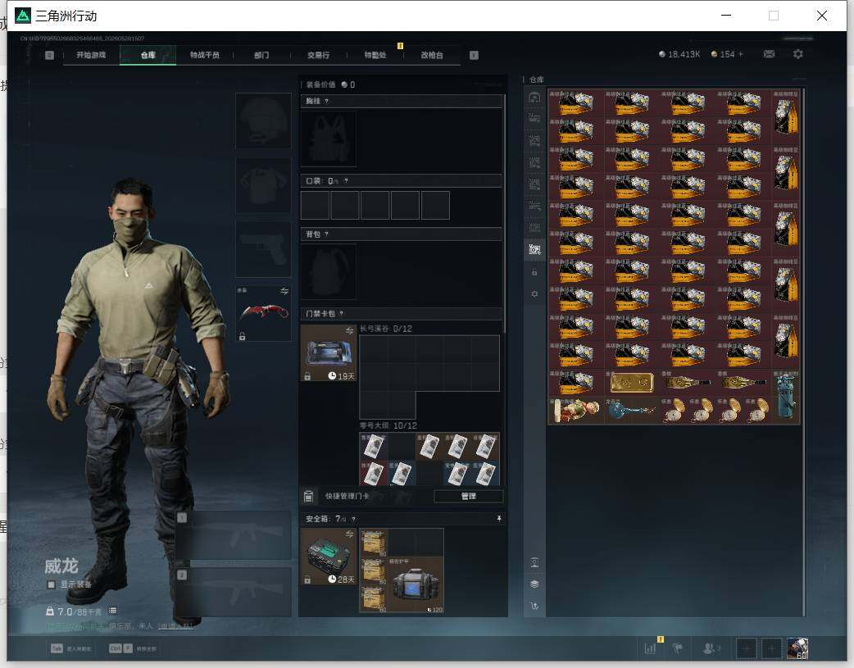Screen dimensions: 854x668
Task: Swap safe box via arrows icon
Action: tap(350, 534)
